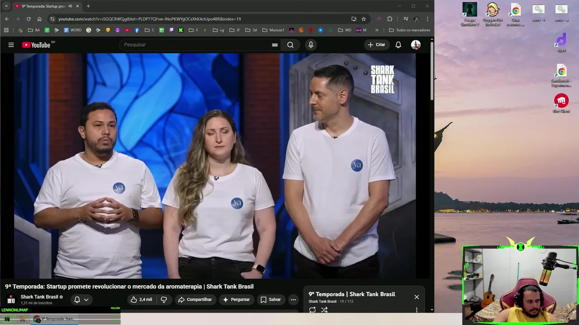The image size is (579, 325).
Task: Open Chrome extensions puzzle icon
Action: [x=390, y=19]
